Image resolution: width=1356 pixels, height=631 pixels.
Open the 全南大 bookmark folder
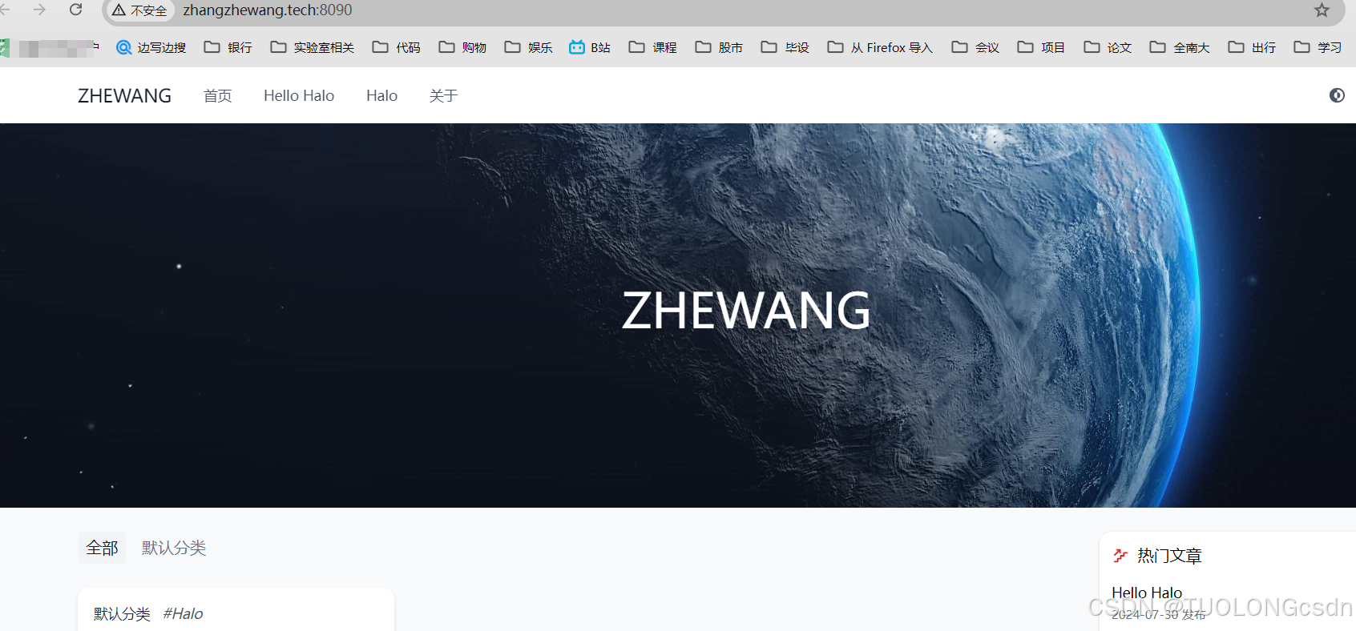coord(1180,47)
